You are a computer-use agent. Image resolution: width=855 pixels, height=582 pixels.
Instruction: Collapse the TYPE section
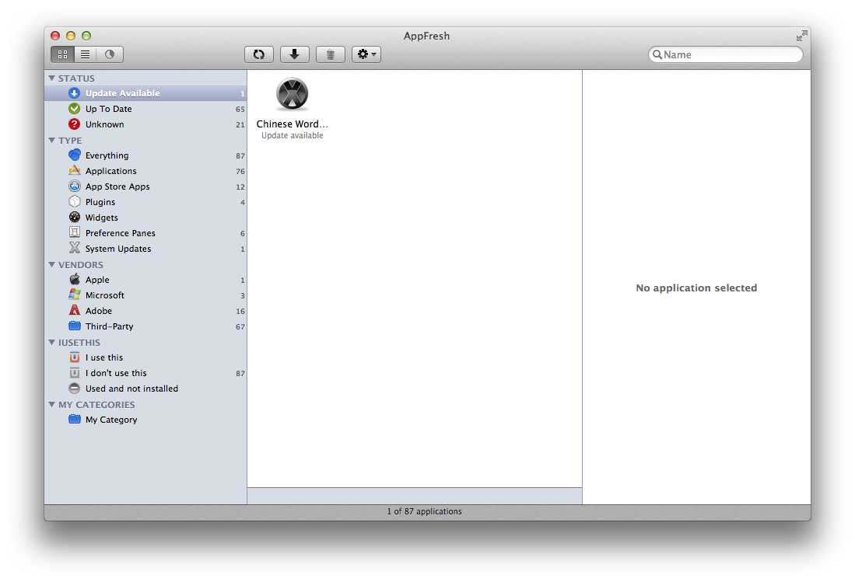(x=52, y=141)
